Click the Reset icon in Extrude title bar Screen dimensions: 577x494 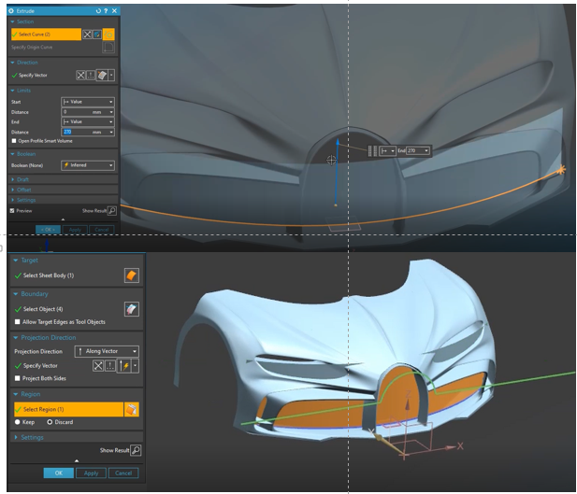point(98,11)
